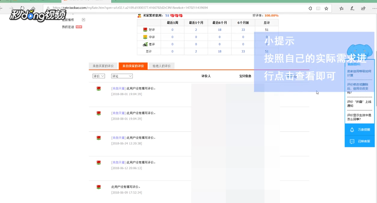The height and width of the screenshot is (203, 377).
Task: Open 卖家信用等级如何计算 help link
Action: [x=359, y=73]
